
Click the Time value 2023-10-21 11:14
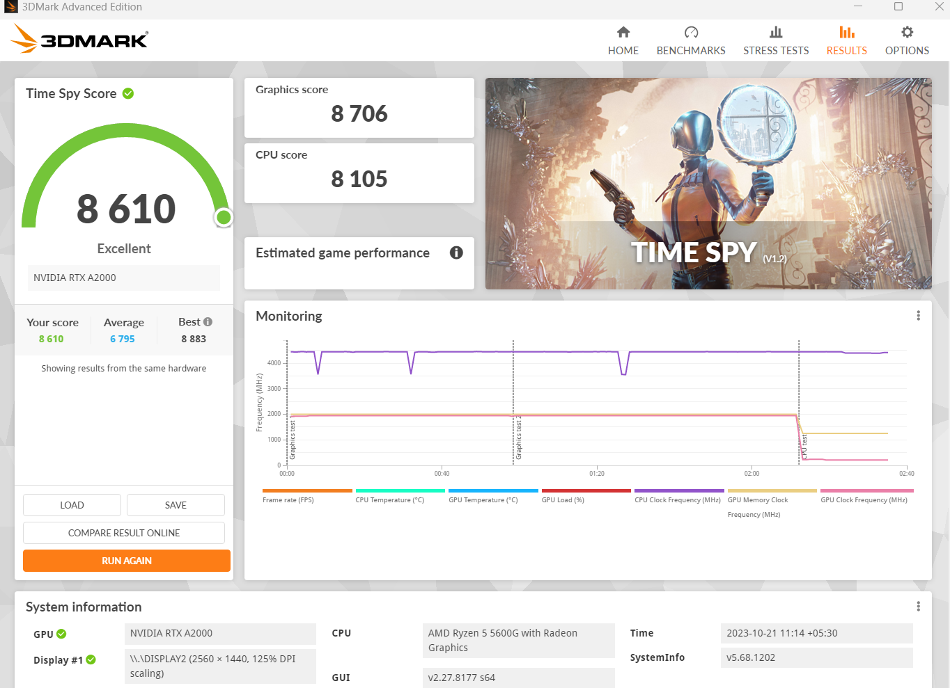click(817, 633)
